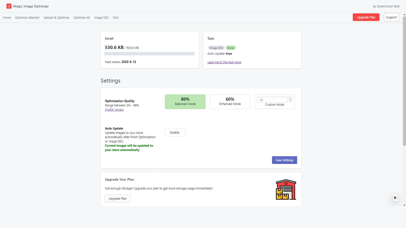
Task: Click the Upload & Optimize nav item
Action: [x=56, y=17]
